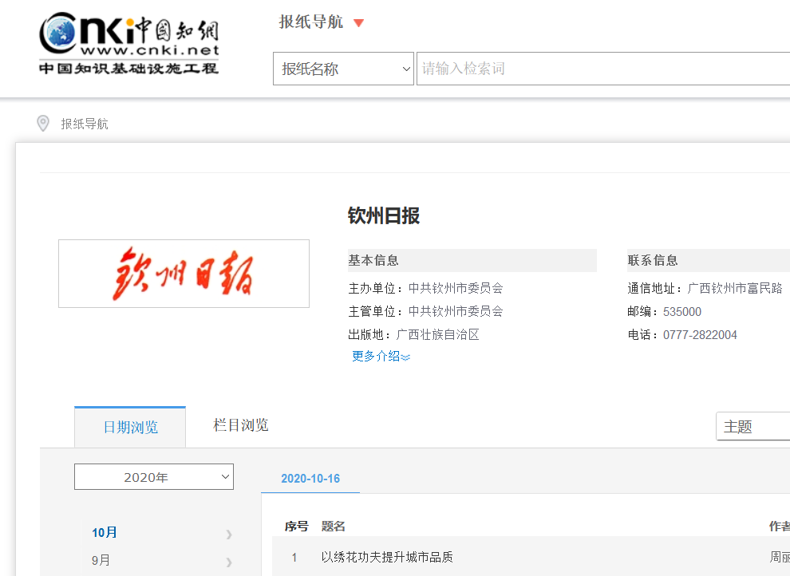Open the 报纸名称 search field dropdown
Screen dimensions: 790x576
coord(343,69)
